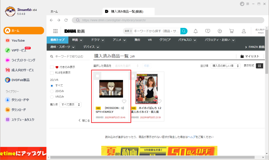Open the 動画トップ menu item
Viewport: 269px width, 160px height.
(x=58, y=40)
